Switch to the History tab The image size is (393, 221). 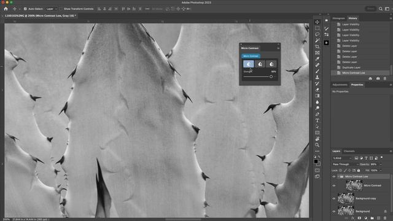point(352,18)
